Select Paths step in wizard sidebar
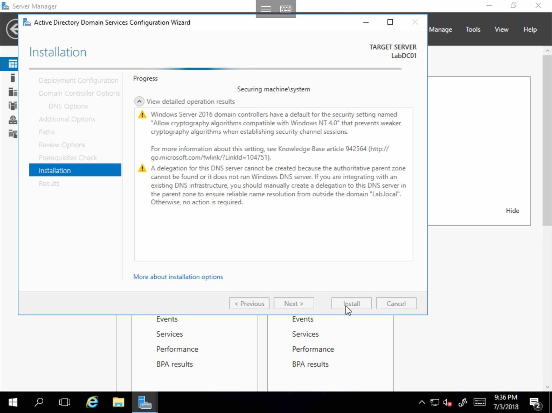This screenshot has height=413, width=552. (x=47, y=132)
